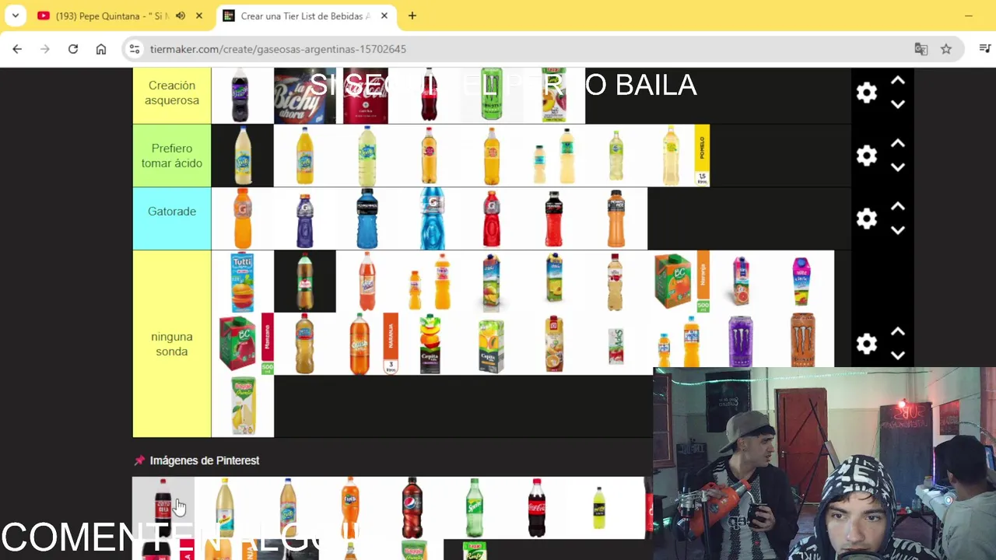Select the purple Monster can in ninguna sonda
This screenshot has width=996, height=560.
741,341
